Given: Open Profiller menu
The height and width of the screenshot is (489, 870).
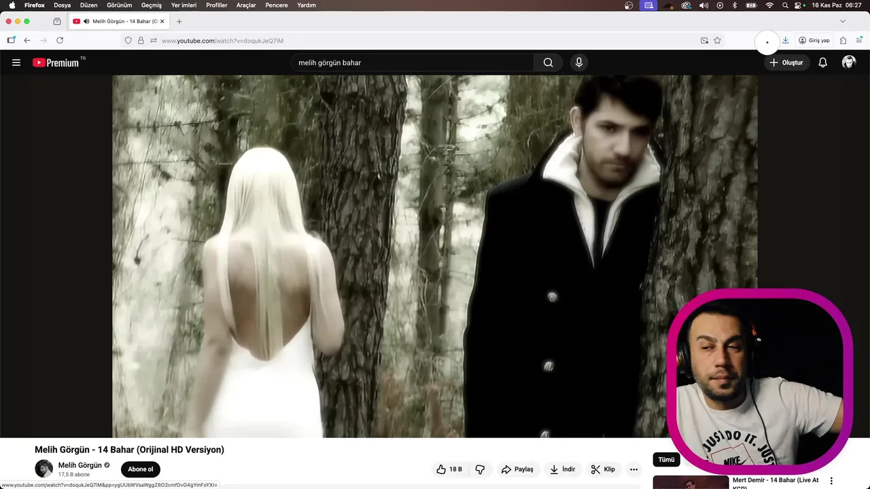Looking at the screenshot, I should (217, 5).
